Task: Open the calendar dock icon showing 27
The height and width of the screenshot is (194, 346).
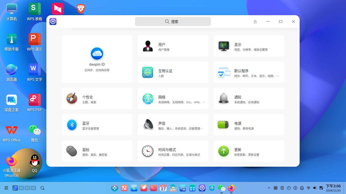Action: point(163,188)
